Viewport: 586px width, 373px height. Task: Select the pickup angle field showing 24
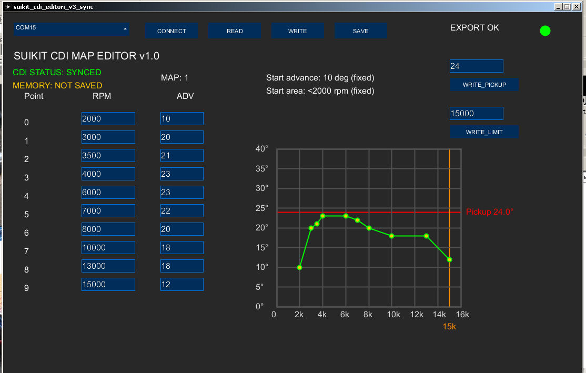click(477, 66)
